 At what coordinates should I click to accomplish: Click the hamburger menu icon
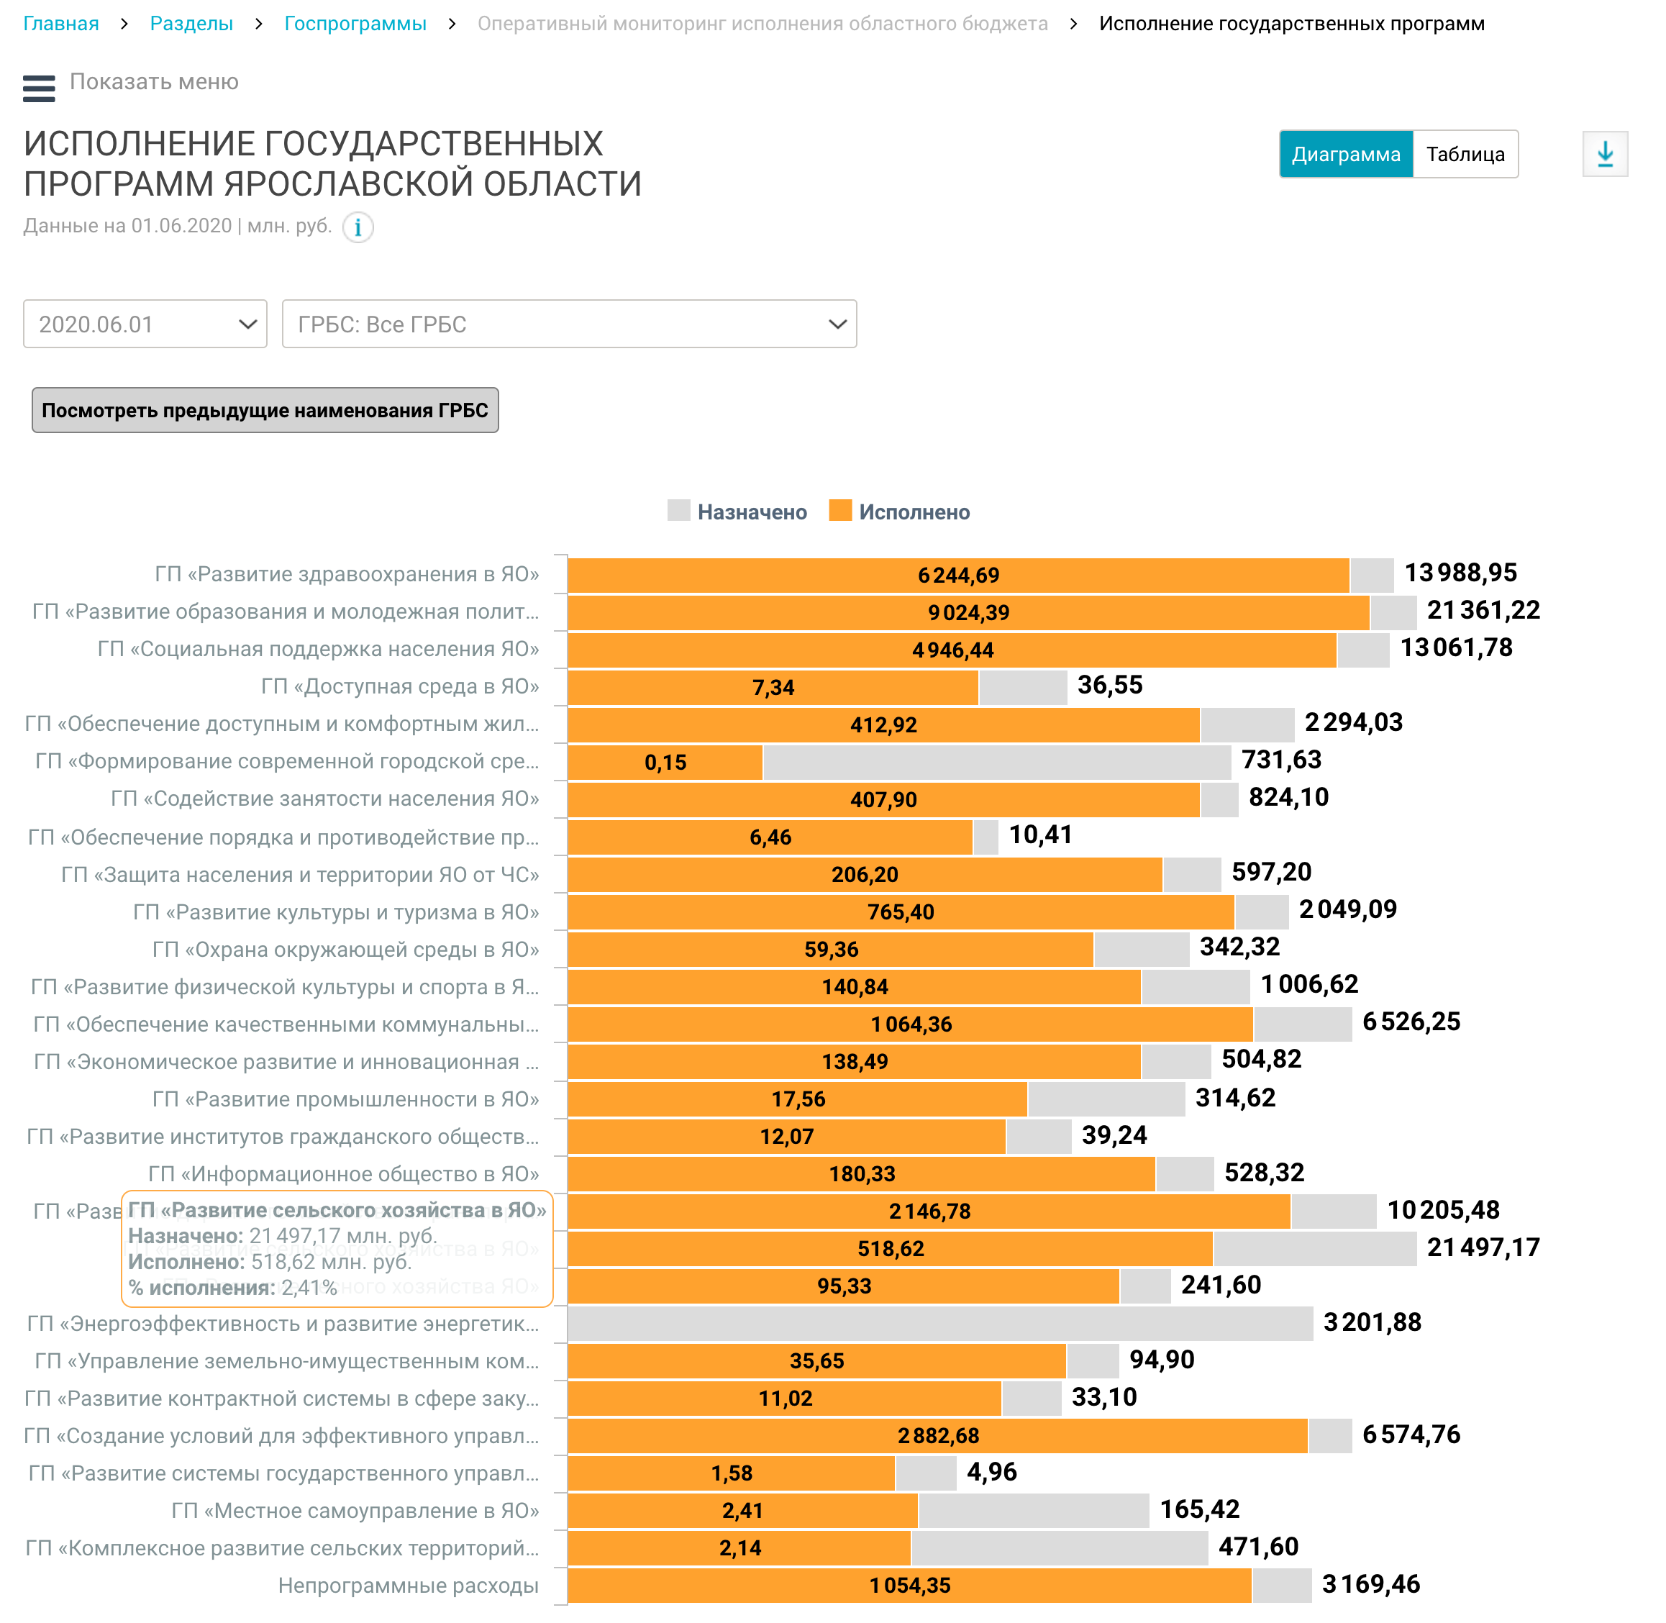click(x=38, y=88)
